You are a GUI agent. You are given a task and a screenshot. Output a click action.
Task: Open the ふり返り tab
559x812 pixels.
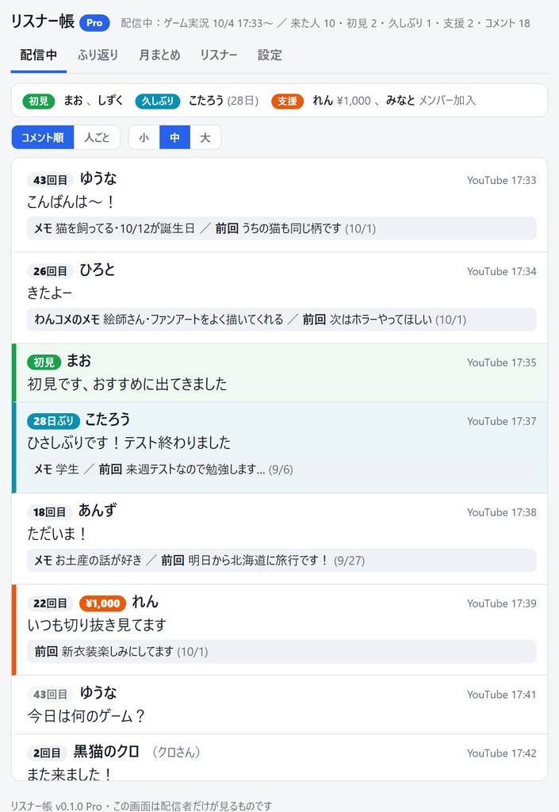click(x=98, y=55)
